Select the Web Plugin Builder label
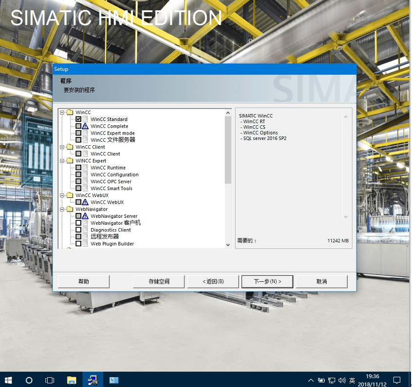The image size is (412, 387). 112,244
